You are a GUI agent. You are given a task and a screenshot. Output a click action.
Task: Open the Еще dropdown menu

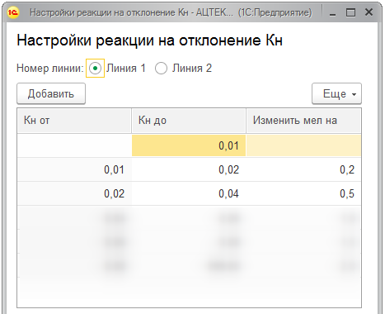[336, 93]
